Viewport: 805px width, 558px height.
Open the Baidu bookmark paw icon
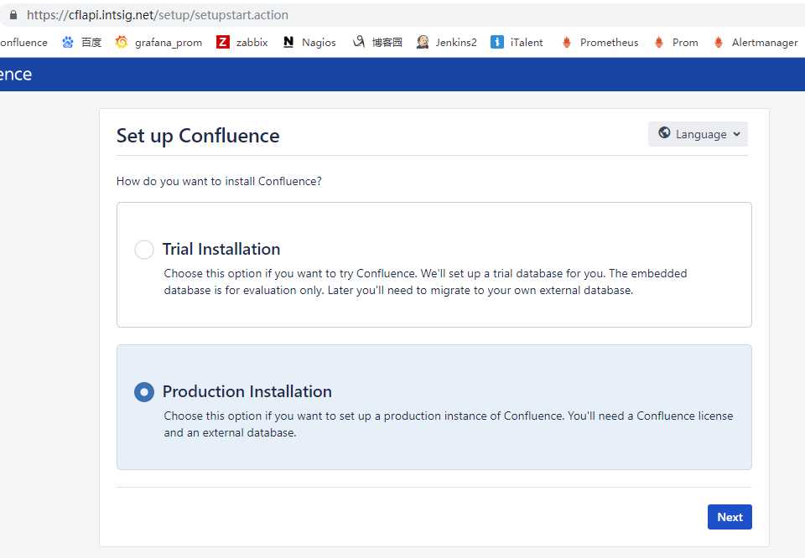(x=67, y=43)
